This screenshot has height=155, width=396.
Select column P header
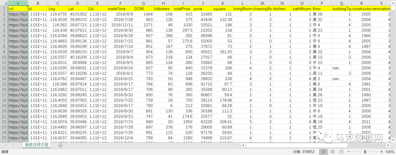point(322,3)
